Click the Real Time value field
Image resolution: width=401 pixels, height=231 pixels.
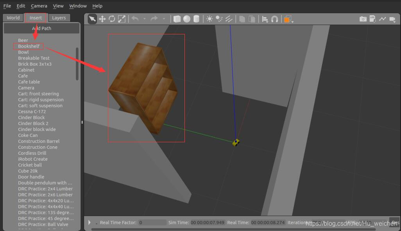[268, 222]
